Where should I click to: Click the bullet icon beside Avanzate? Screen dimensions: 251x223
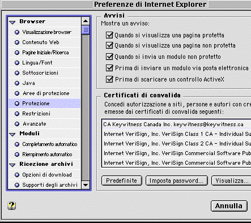[x=17, y=124]
